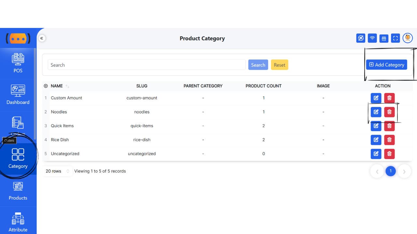Click the blue Search button
Screen dimensions: 417x234
tap(258, 65)
